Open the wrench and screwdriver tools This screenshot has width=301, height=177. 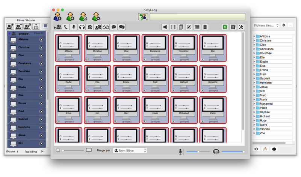(241, 27)
